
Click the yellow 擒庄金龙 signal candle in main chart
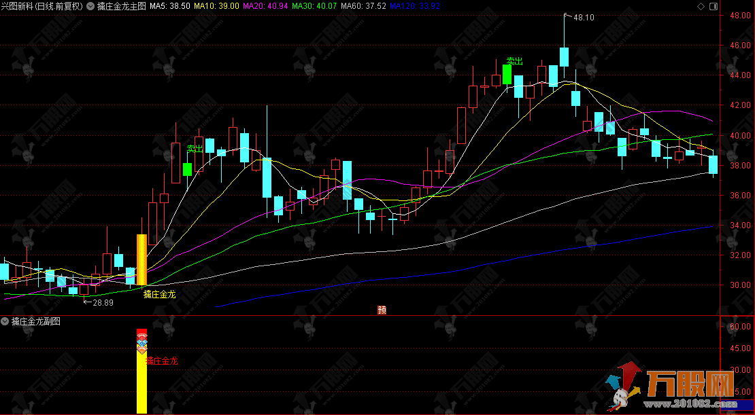click(x=141, y=259)
